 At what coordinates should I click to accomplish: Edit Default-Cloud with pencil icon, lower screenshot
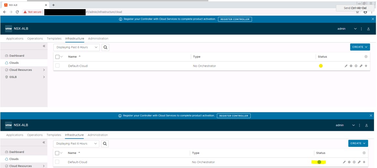pos(344,162)
